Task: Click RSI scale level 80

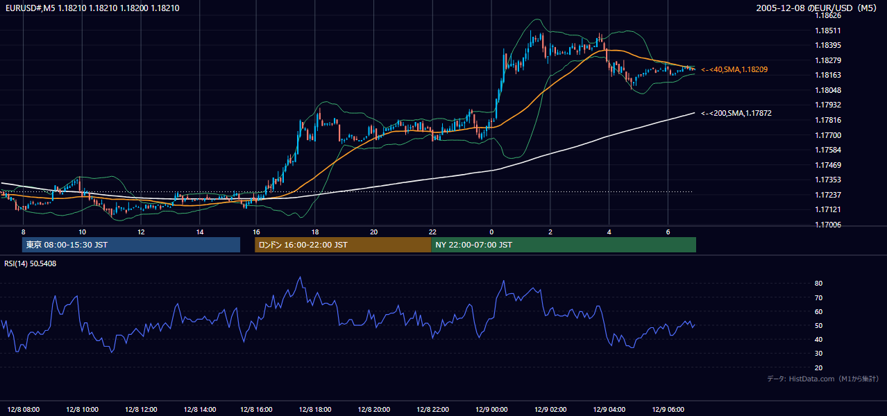Action: (x=819, y=284)
